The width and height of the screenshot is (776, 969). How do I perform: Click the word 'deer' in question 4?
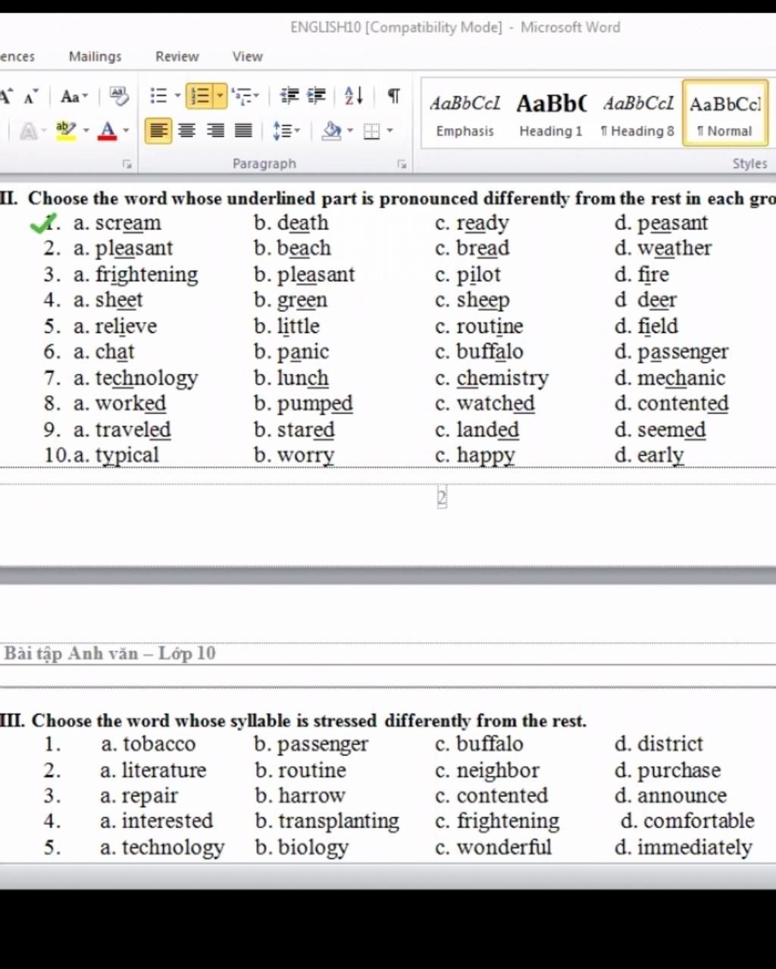tap(656, 300)
